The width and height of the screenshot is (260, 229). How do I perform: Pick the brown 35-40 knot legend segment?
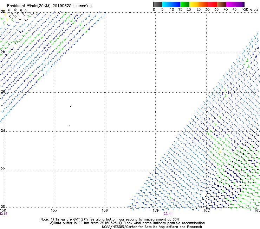tap(221, 4)
